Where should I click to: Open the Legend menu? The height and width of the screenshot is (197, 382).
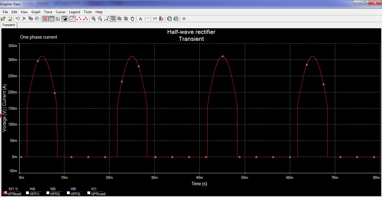(74, 12)
